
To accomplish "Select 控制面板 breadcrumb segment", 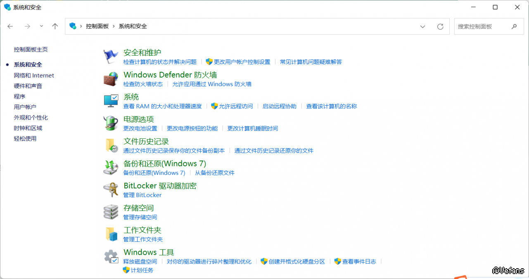I will (97, 26).
